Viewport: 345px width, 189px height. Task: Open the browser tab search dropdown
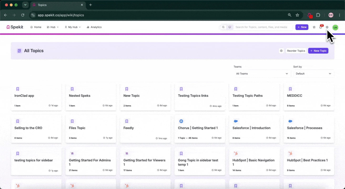pyautogui.click(x=25, y=5)
